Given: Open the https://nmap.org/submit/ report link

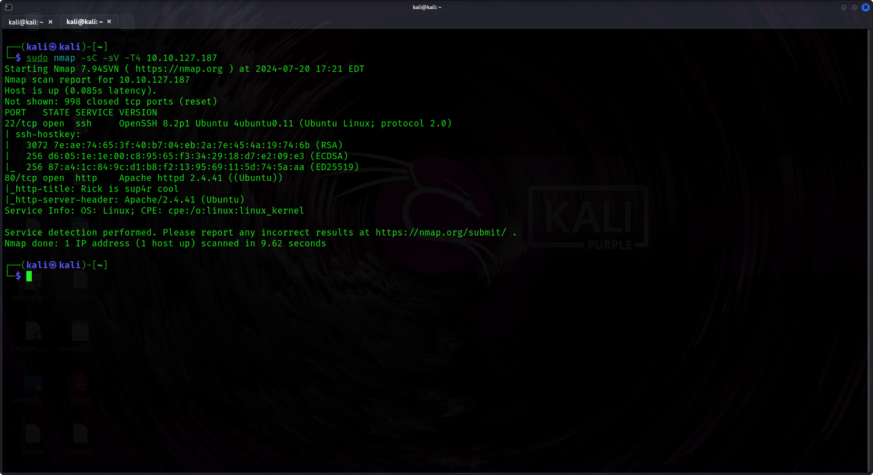Looking at the screenshot, I should tap(441, 233).
